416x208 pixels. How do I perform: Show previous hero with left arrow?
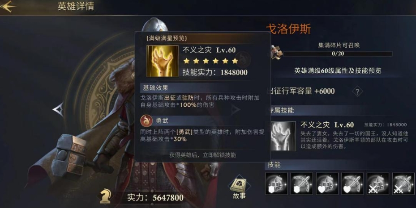pos(58,109)
